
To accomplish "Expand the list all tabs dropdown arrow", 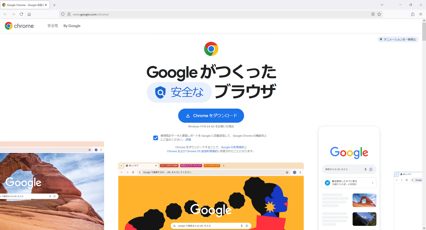I will (x=382, y=5).
